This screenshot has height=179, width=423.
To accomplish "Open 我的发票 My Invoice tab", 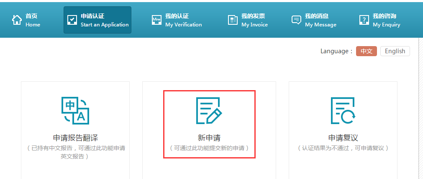I will pos(254,20).
